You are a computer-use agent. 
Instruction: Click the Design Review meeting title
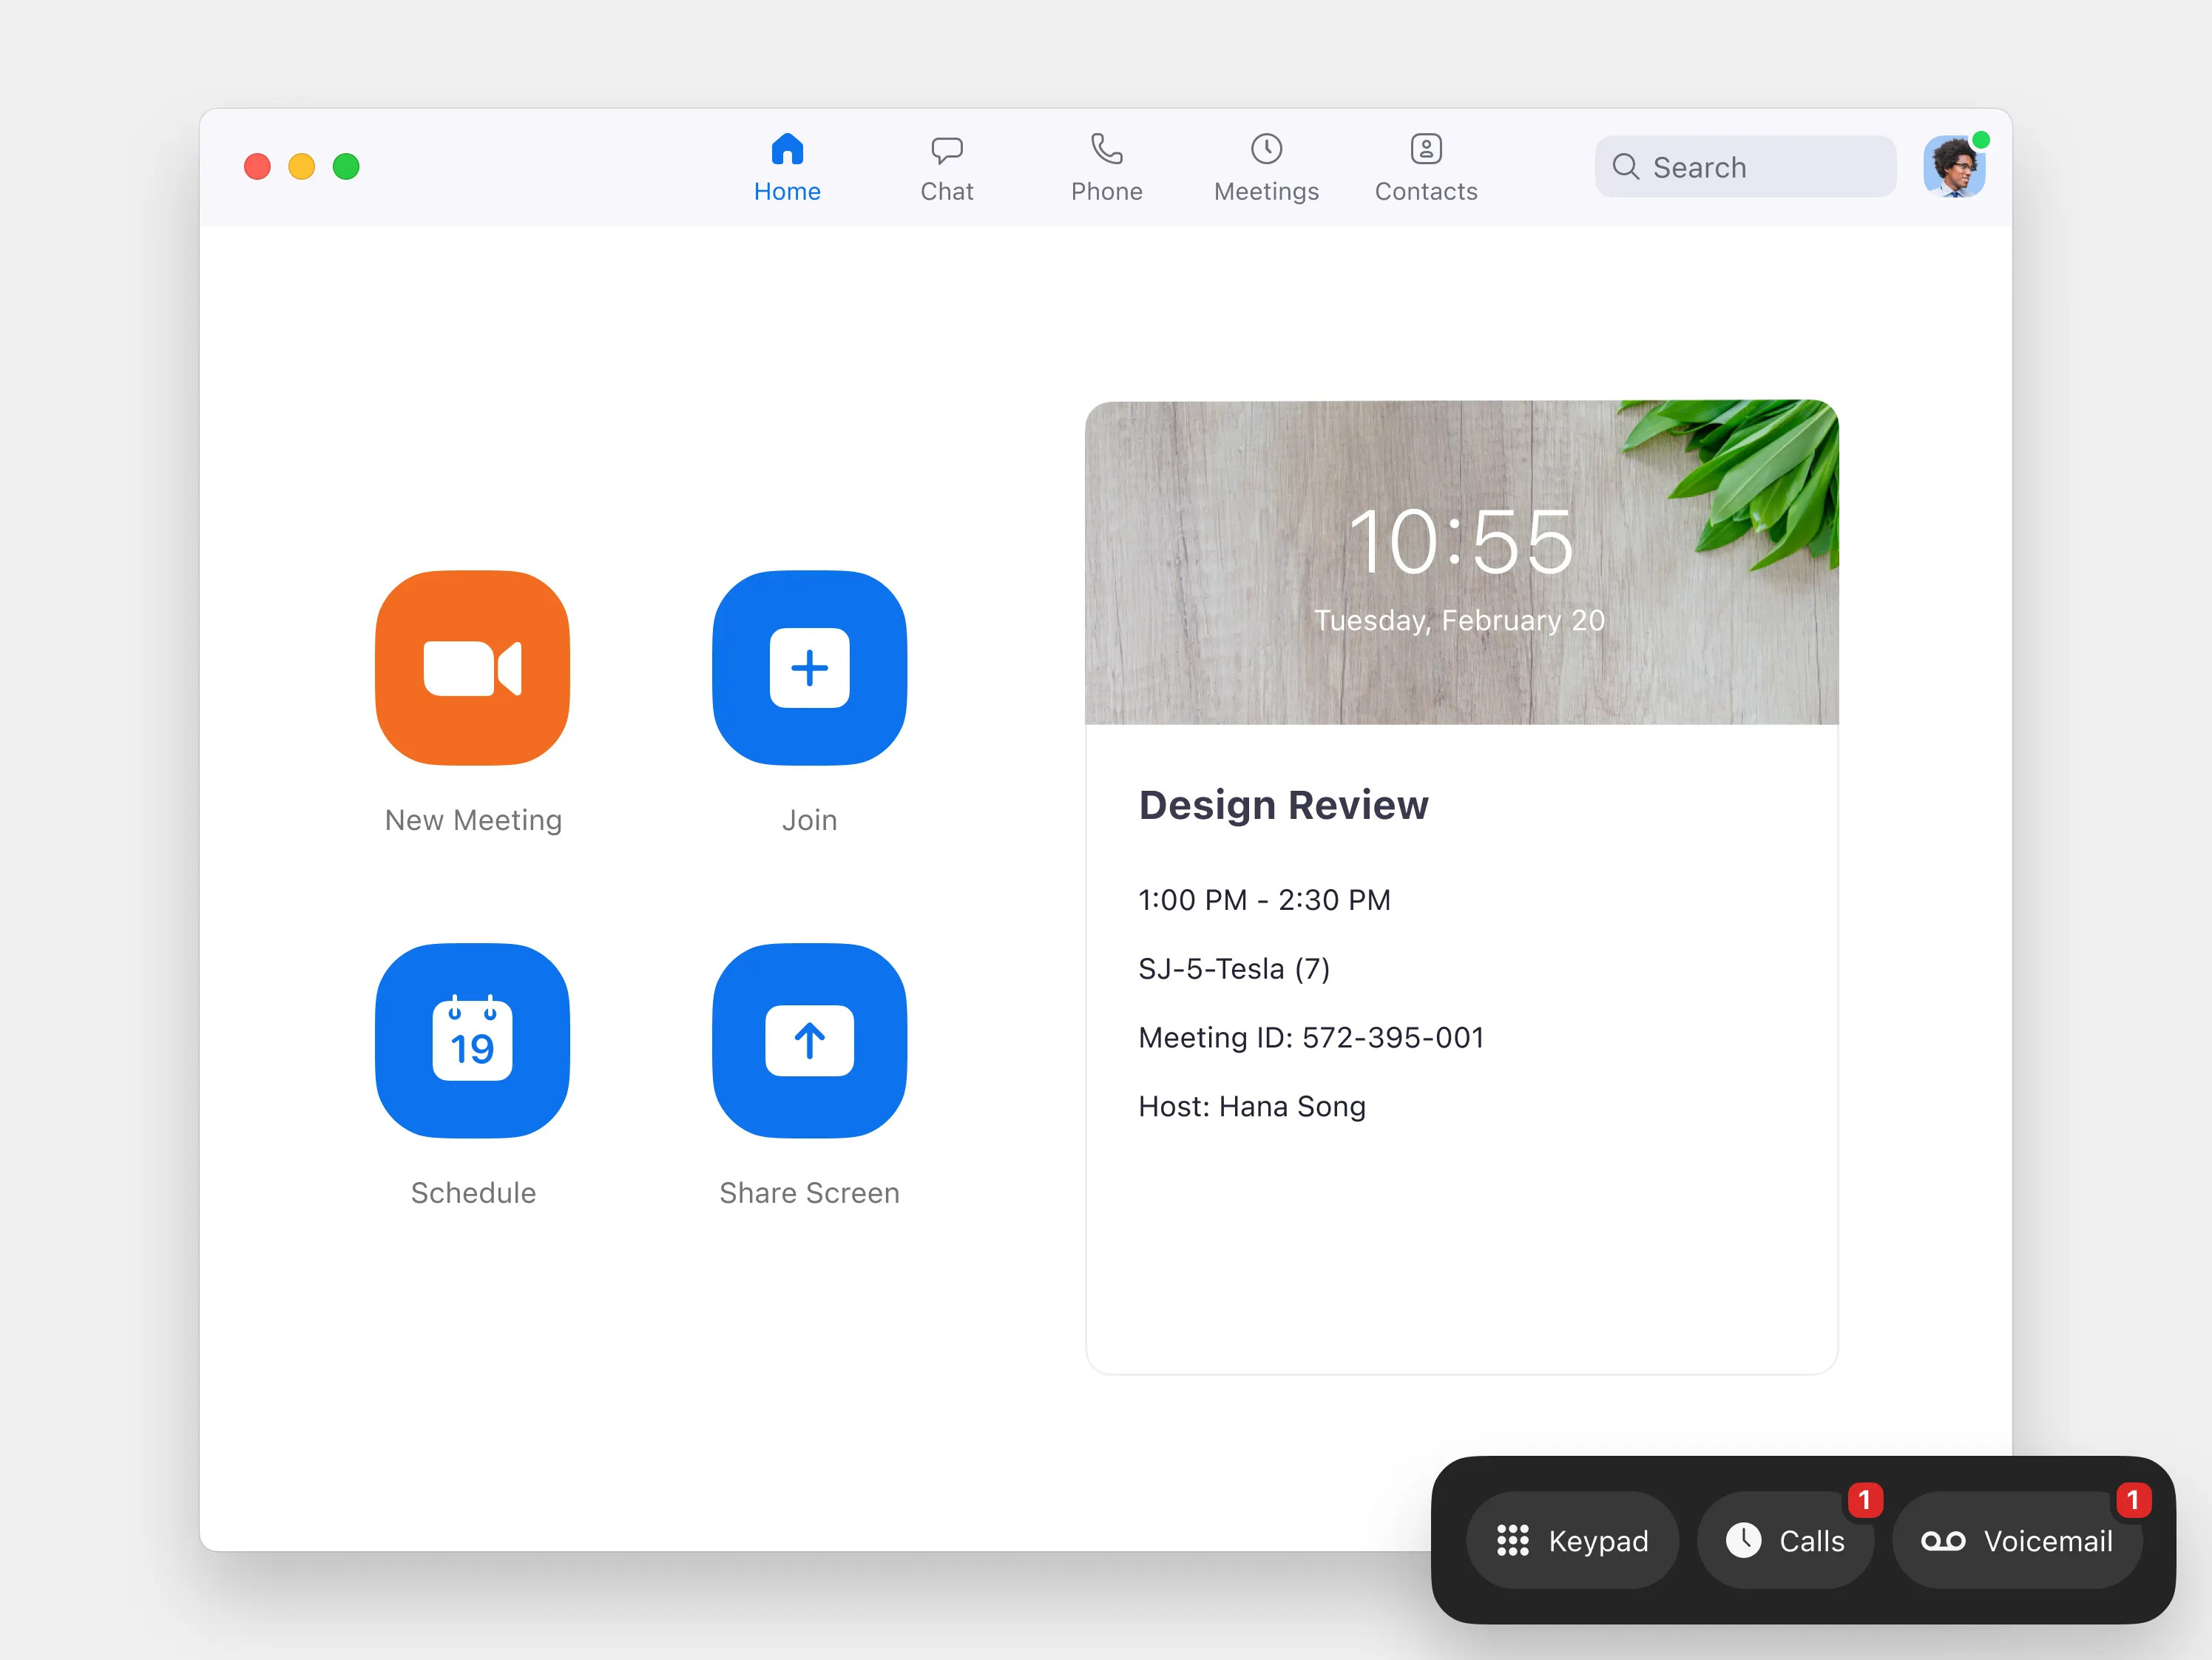point(1283,805)
